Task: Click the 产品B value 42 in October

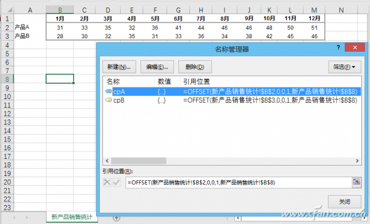Action: click(x=269, y=36)
